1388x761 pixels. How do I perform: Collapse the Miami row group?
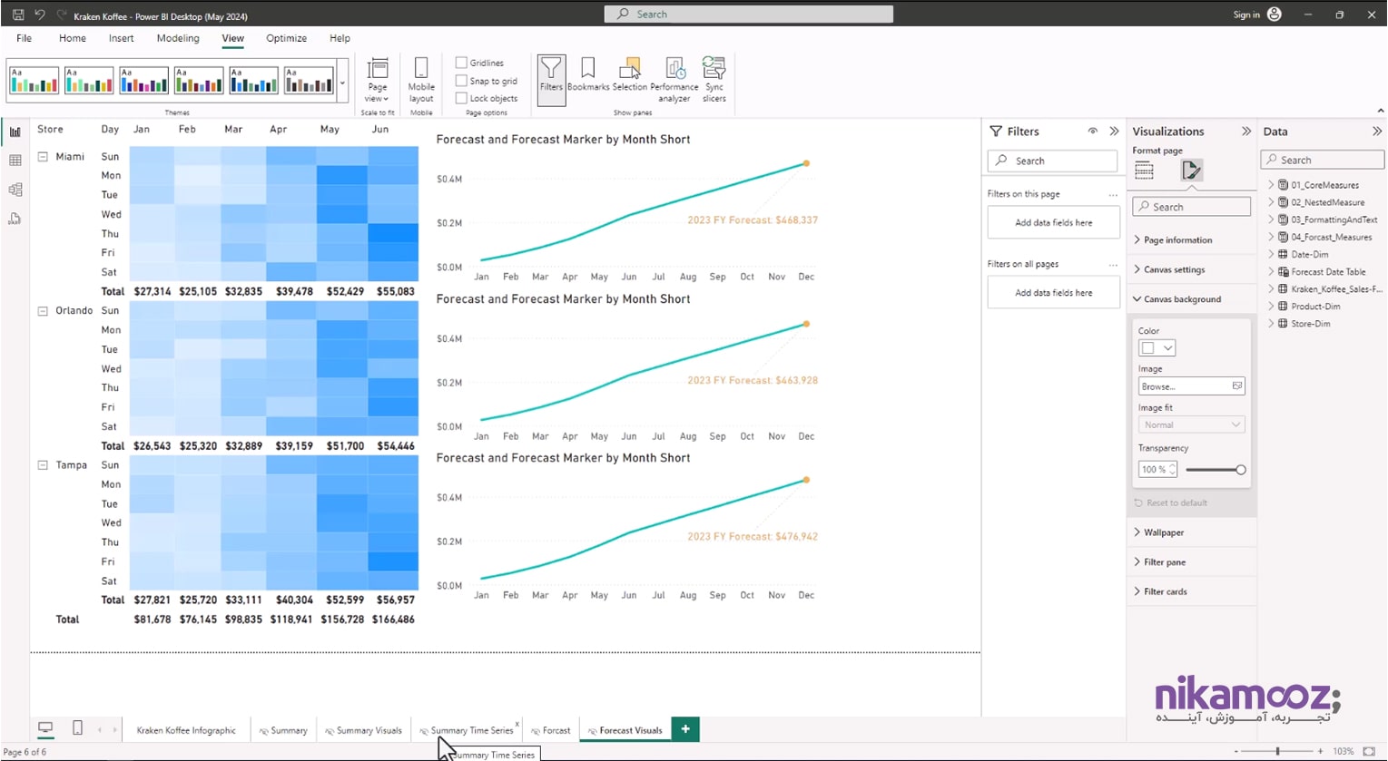(x=43, y=157)
